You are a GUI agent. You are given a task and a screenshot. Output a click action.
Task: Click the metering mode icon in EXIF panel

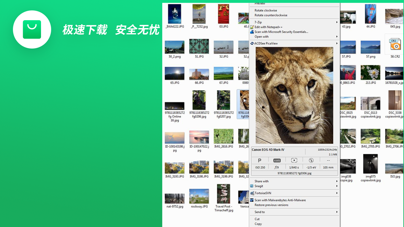click(294, 160)
